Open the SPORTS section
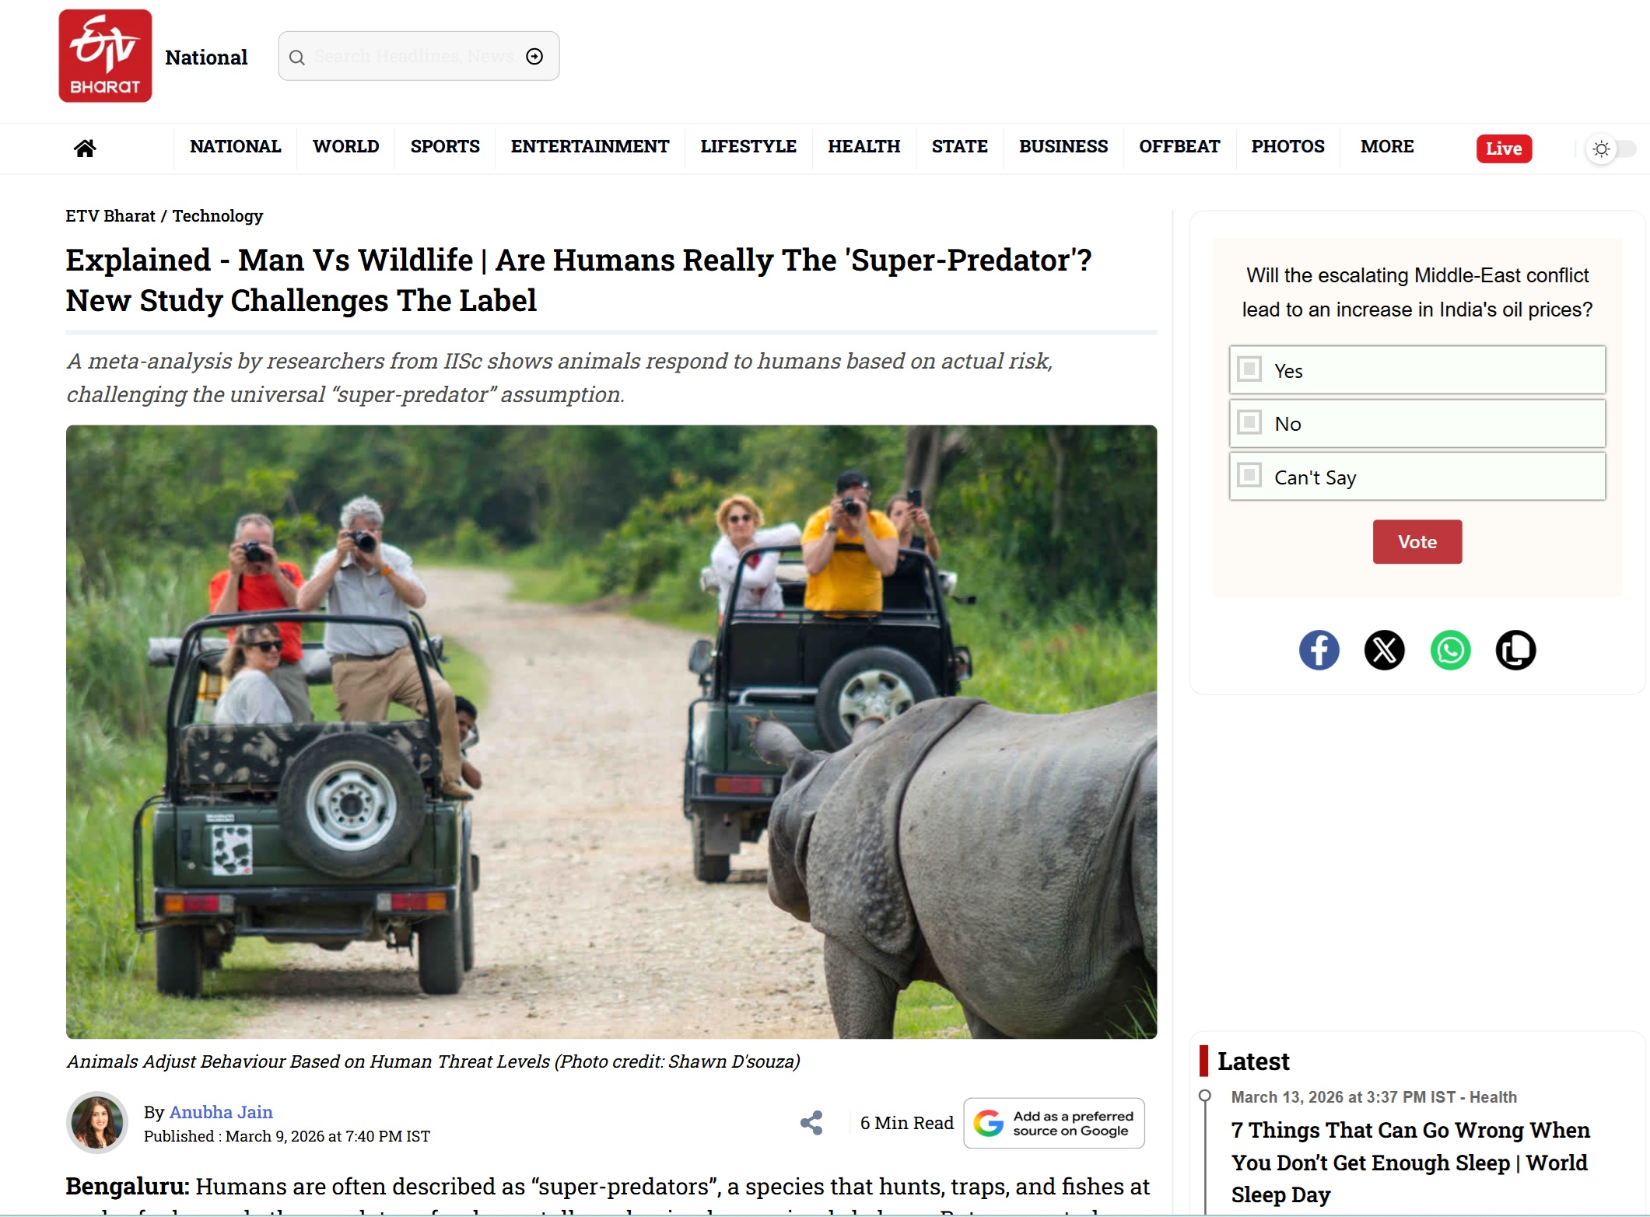This screenshot has width=1650, height=1217. [445, 146]
